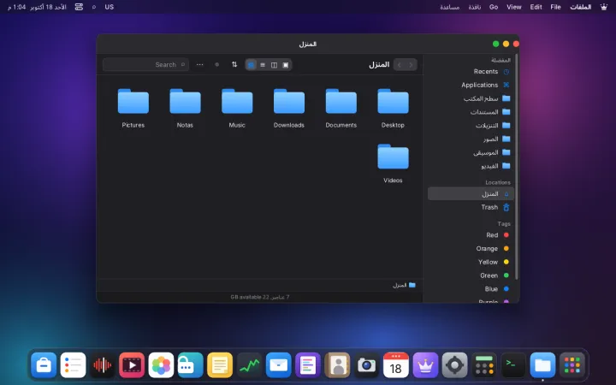The height and width of the screenshot is (385, 616).
Task: Open the View menu
Action: (514, 7)
